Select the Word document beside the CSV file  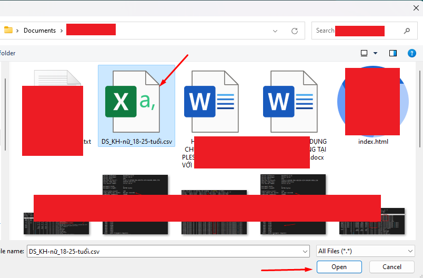209,102
